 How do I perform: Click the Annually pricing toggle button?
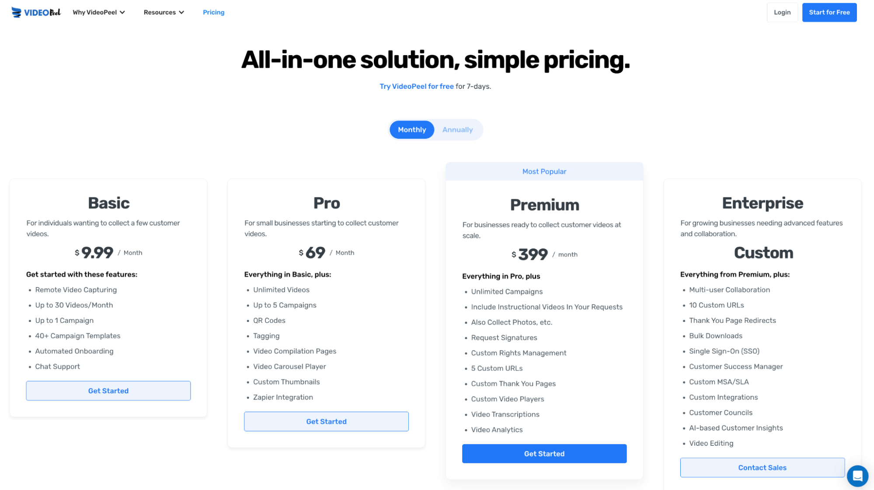[457, 129]
